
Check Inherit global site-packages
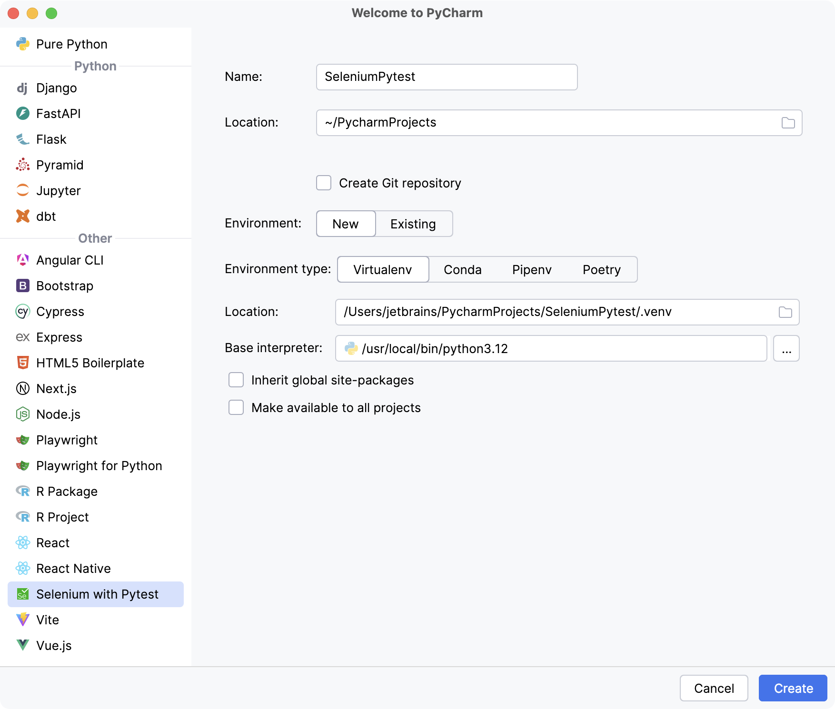[x=236, y=380]
